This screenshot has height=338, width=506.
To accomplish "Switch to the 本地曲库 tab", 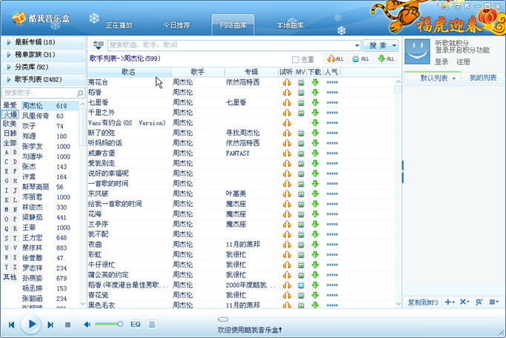I will tap(290, 25).
